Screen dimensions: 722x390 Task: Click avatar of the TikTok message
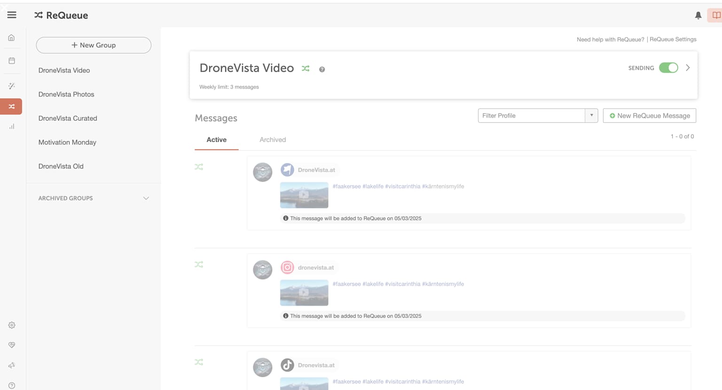263,367
